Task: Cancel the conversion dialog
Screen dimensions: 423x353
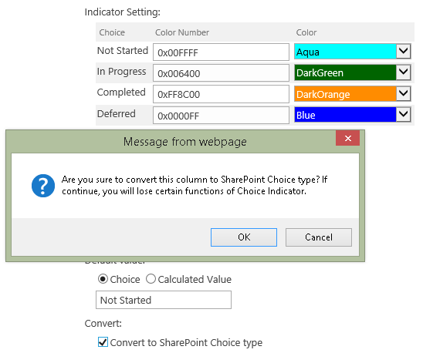Action: pos(319,237)
